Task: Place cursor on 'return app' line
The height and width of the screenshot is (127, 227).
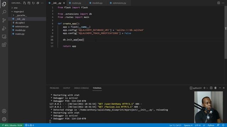Action: (x=70, y=46)
